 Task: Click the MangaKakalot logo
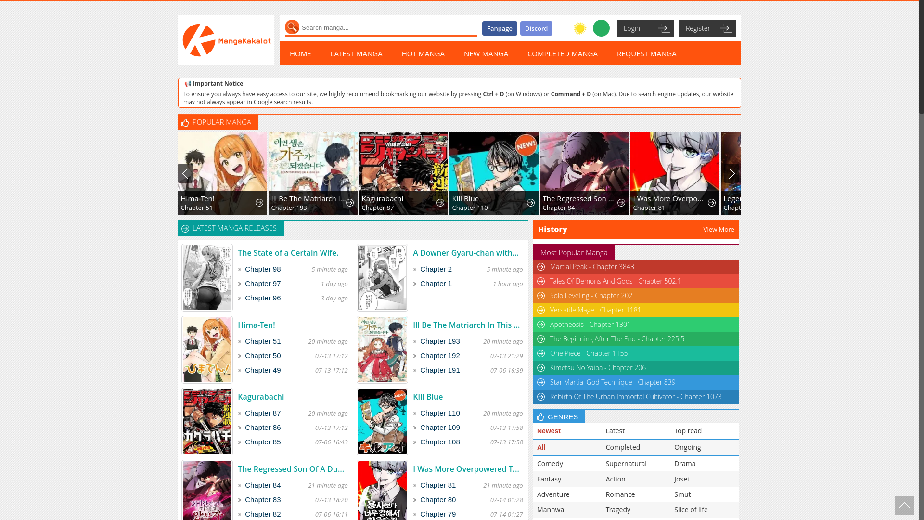click(226, 40)
